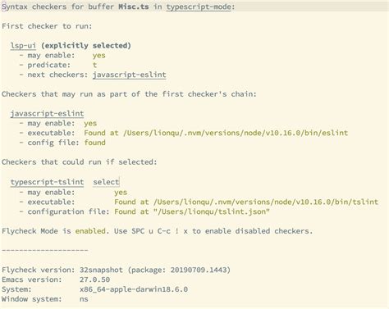Open the typescript-mode link in the header
Viewport: 389px width, 309px height.
pyautogui.click(x=199, y=7)
